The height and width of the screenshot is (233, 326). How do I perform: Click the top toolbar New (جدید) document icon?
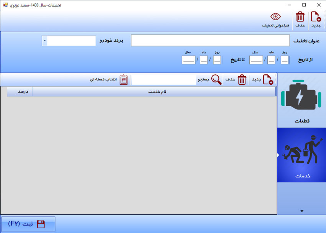(316, 17)
